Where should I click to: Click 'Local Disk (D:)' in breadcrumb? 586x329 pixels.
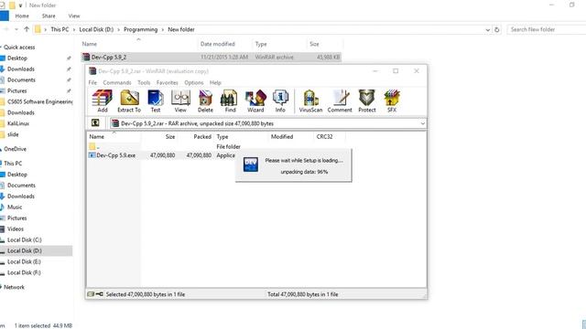click(x=96, y=29)
